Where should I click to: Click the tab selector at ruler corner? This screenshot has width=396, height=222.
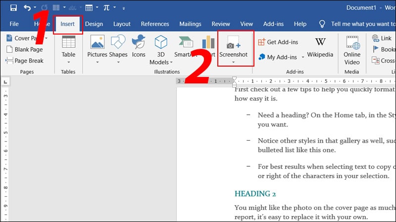pyautogui.click(x=5, y=82)
